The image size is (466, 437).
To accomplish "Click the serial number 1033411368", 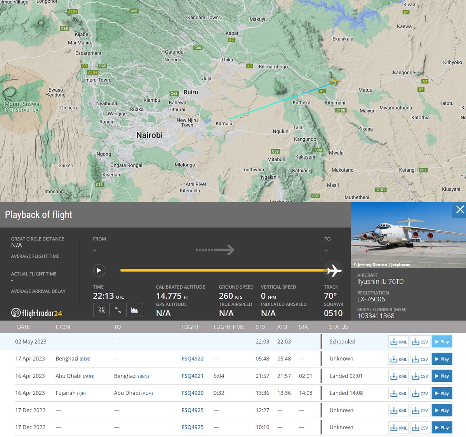I will 376,316.
